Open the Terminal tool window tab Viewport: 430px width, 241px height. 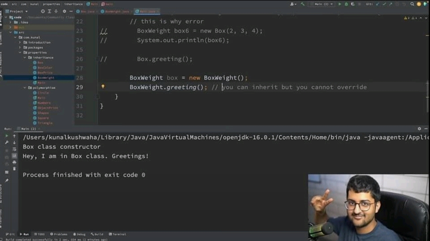click(x=117, y=234)
